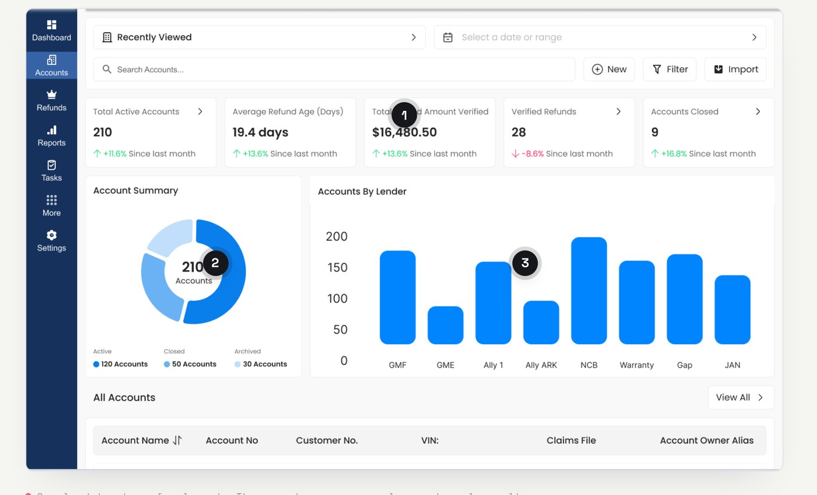Click the 19.4 days value
This screenshot has width=817, height=495.
260,133
